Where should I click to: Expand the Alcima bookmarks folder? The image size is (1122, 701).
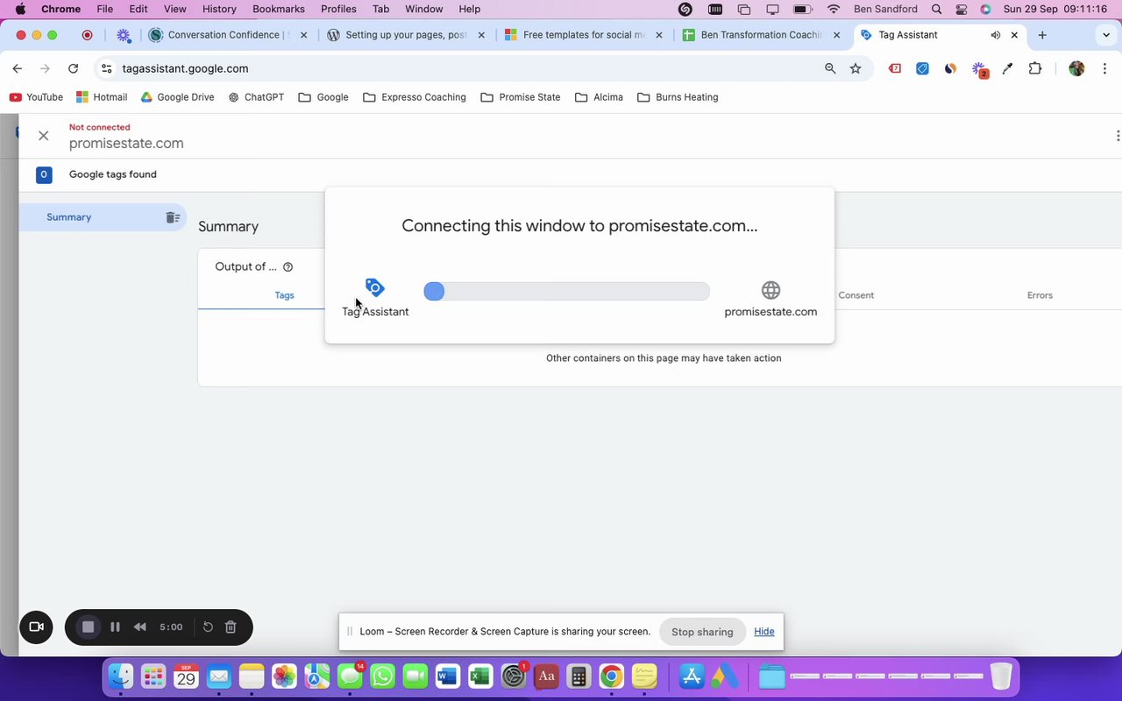coord(599,97)
